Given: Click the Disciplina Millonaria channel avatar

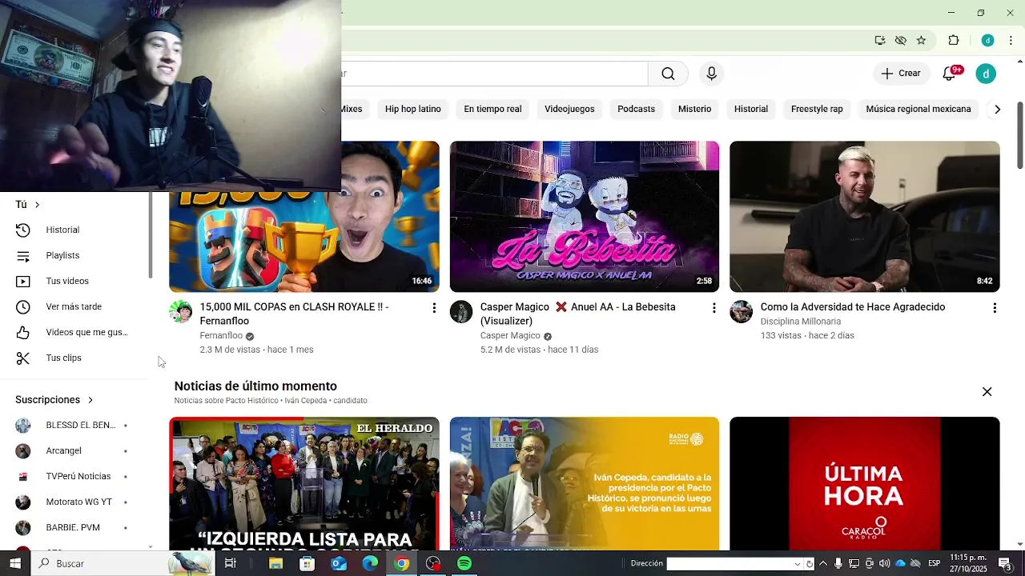Looking at the screenshot, I should tap(742, 312).
